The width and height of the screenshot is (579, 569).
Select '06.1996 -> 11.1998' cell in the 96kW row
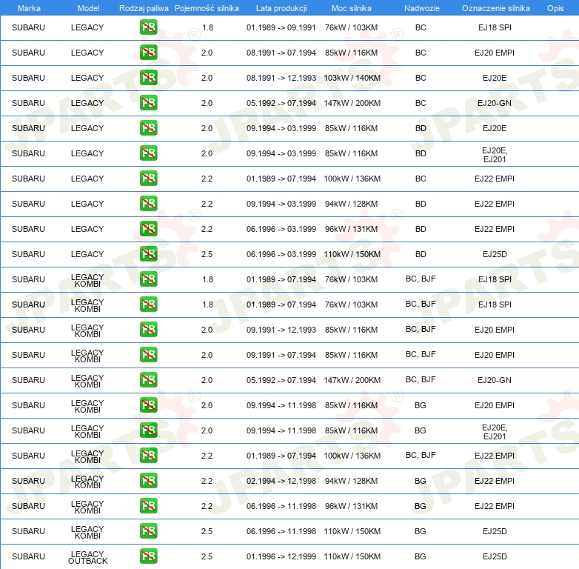pyautogui.click(x=281, y=506)
